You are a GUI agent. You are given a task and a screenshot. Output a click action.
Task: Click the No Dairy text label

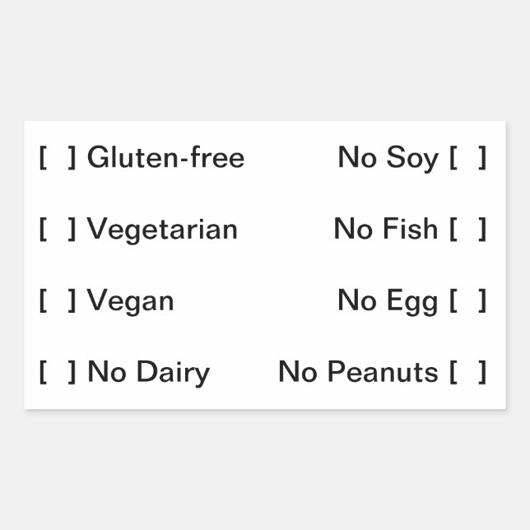[148, 372]
